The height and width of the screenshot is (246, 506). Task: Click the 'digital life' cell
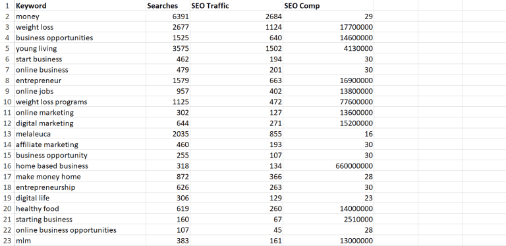tap(80, 197)
